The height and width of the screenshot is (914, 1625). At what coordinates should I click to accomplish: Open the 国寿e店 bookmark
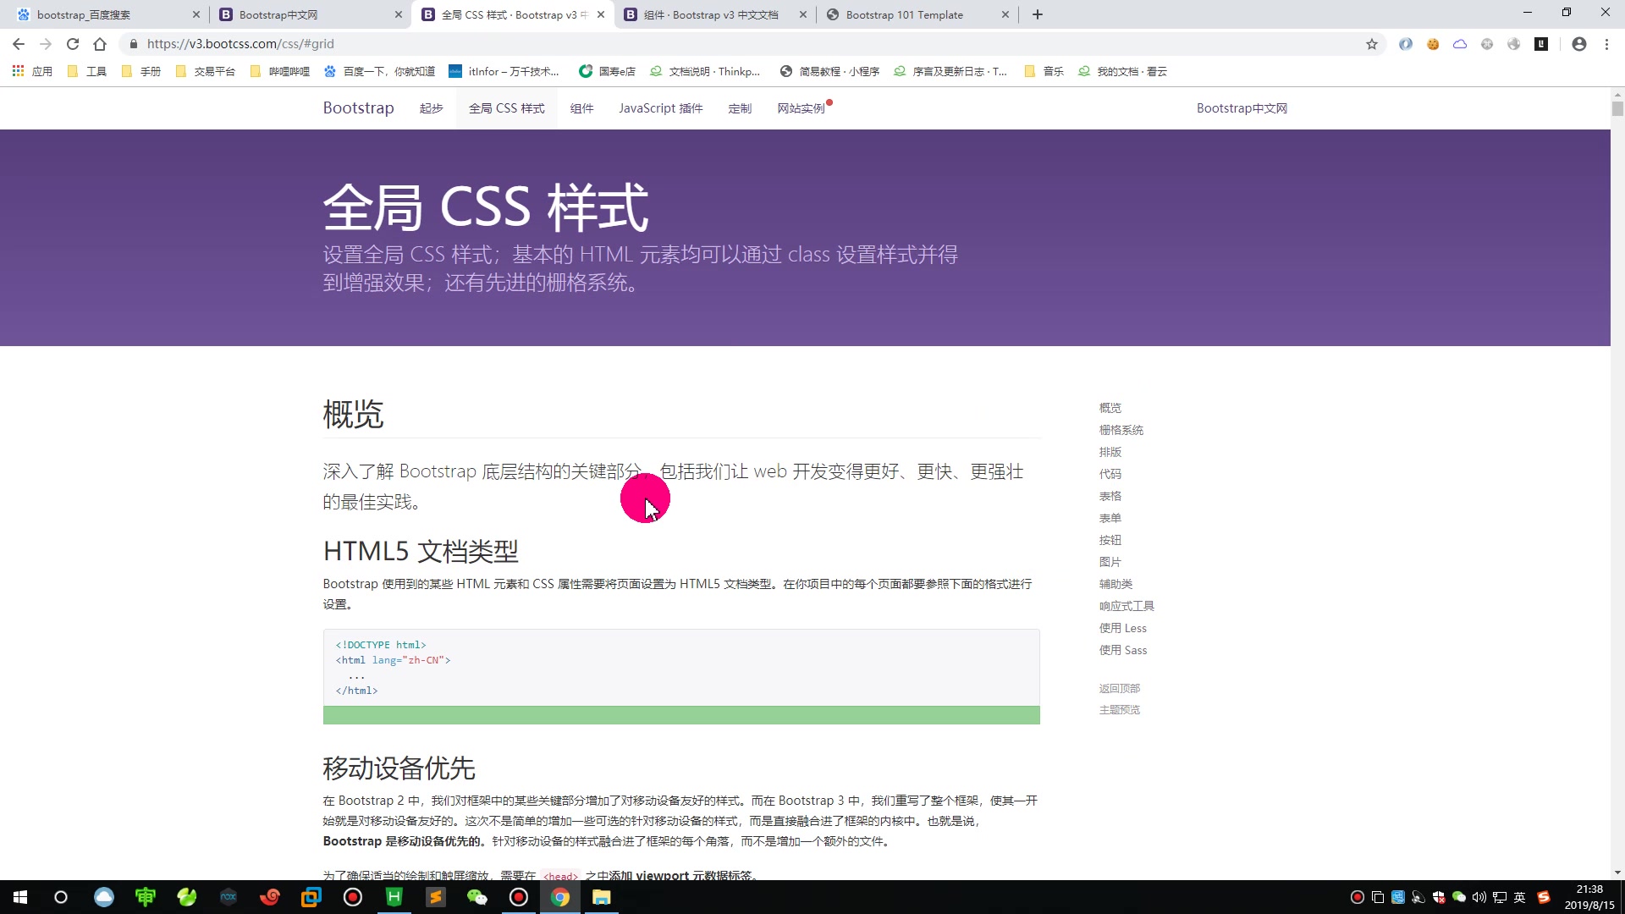click(x=607, y=71)
